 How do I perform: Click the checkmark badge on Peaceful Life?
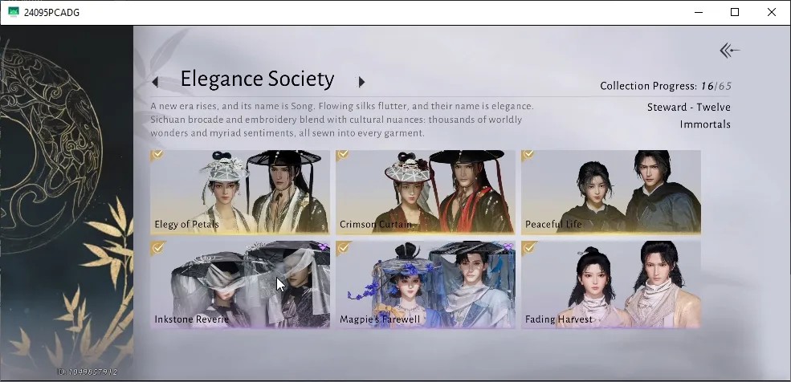528,155
